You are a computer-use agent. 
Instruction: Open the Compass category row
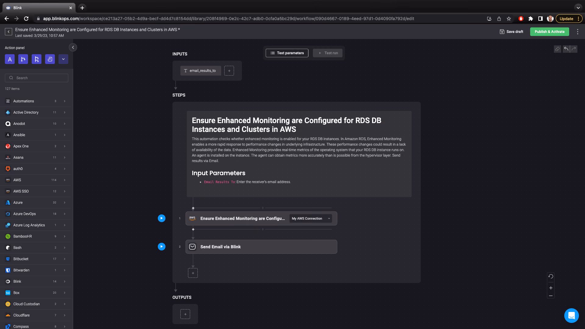[x=35, y=326]
